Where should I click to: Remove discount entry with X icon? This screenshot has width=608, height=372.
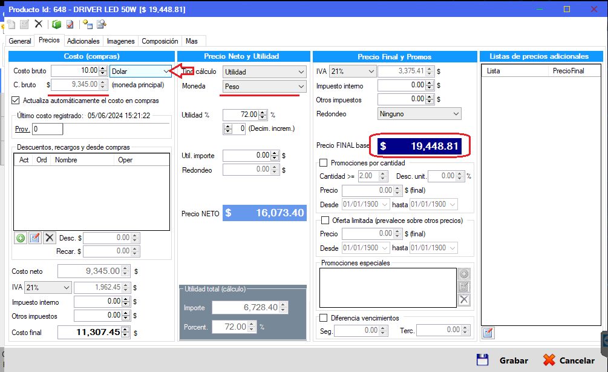(x=49, y=237)
